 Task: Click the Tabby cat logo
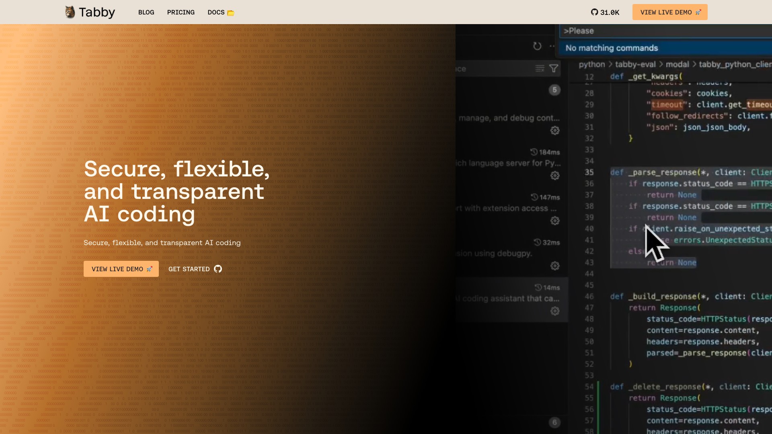[x=70, y=12]
